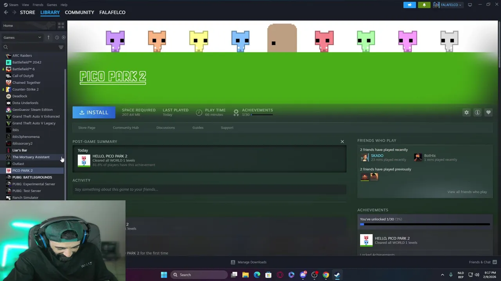Screen dimensions: 501x281
Task: Close the post-game summary
Action: tap(342, 141)
